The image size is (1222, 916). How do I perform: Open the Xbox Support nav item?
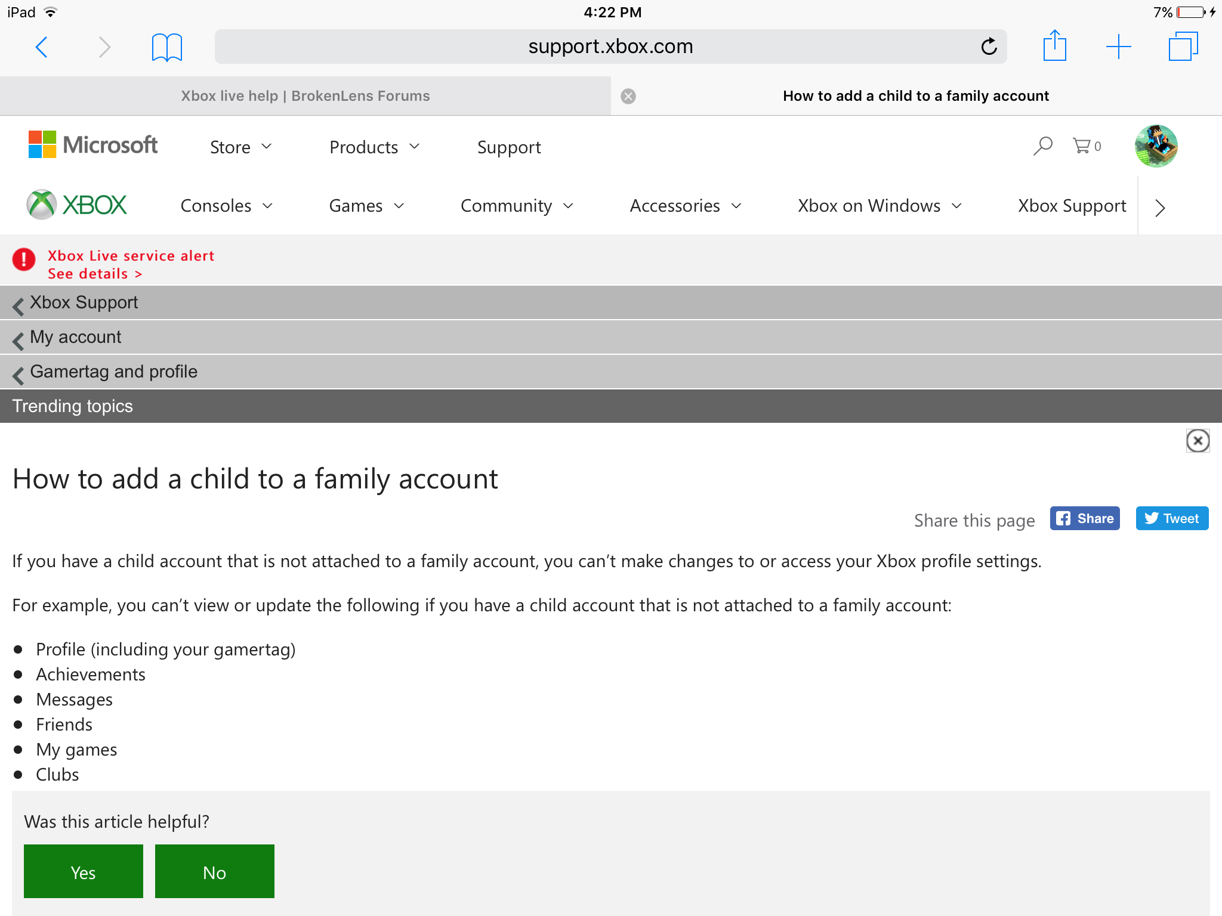click(1072, 206)
